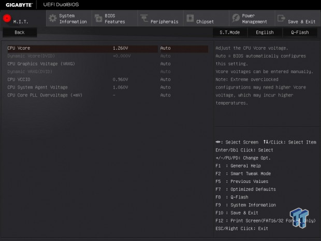
Task: Click the 1.260V CPU Vcore value
Action: 120,48
